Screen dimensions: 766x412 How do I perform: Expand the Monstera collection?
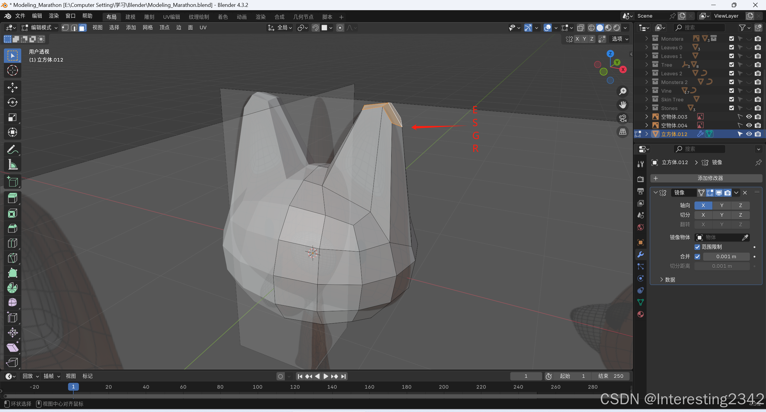[x=647, y=39]
